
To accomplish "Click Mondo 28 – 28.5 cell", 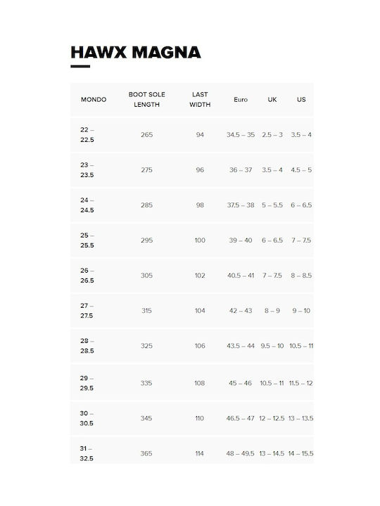I will 87,346.
